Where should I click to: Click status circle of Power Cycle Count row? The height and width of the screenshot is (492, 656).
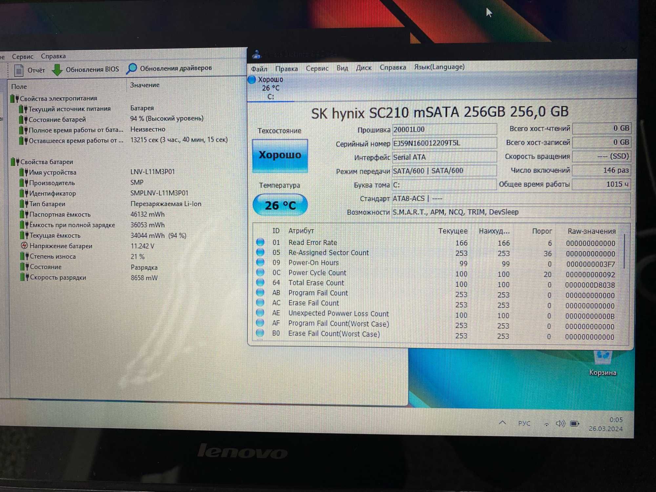(260, 272)
